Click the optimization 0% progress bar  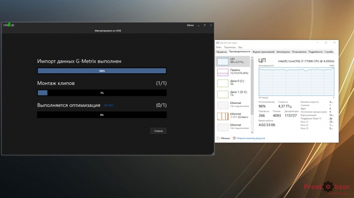point(102,115)
